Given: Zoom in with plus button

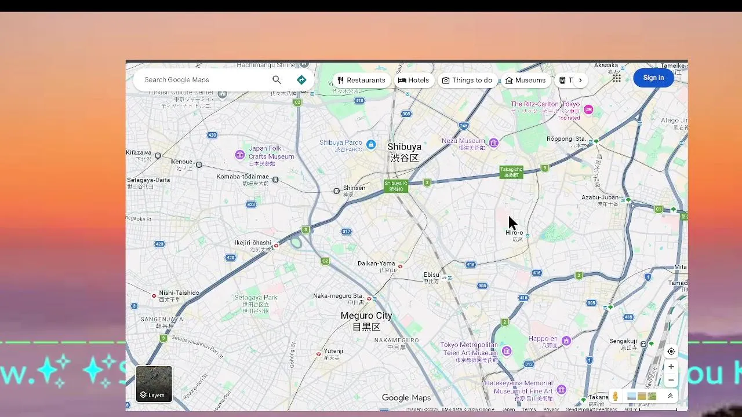Looking at the screenshot, I should click(671, 367).
